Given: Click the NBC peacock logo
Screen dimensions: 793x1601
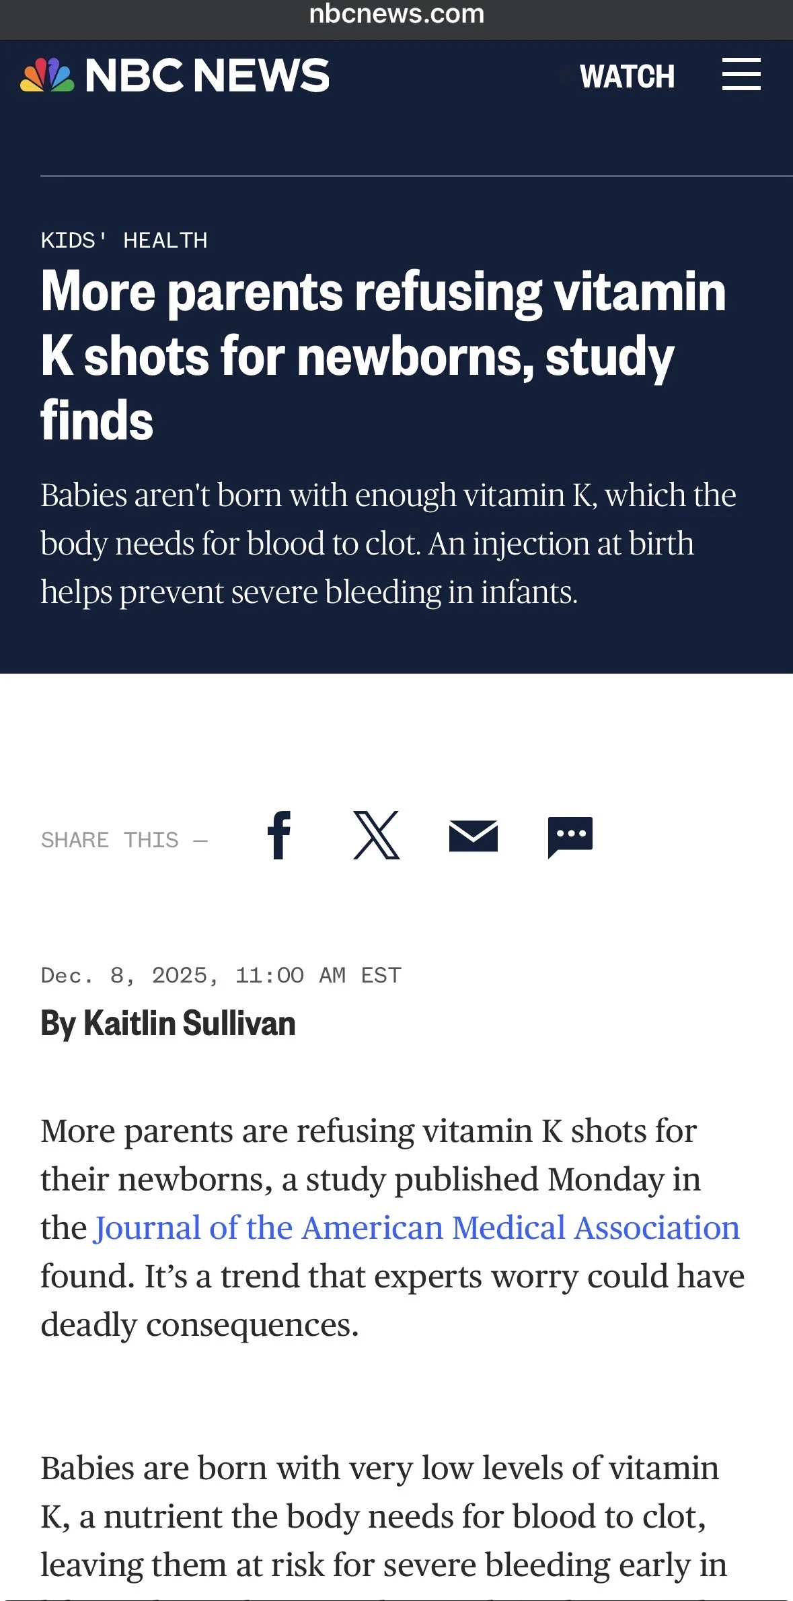Looking at the screenshot, I should point(42,75).
